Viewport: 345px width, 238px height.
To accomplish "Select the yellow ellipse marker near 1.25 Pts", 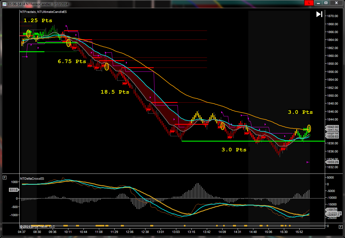I will click(28, 33).
